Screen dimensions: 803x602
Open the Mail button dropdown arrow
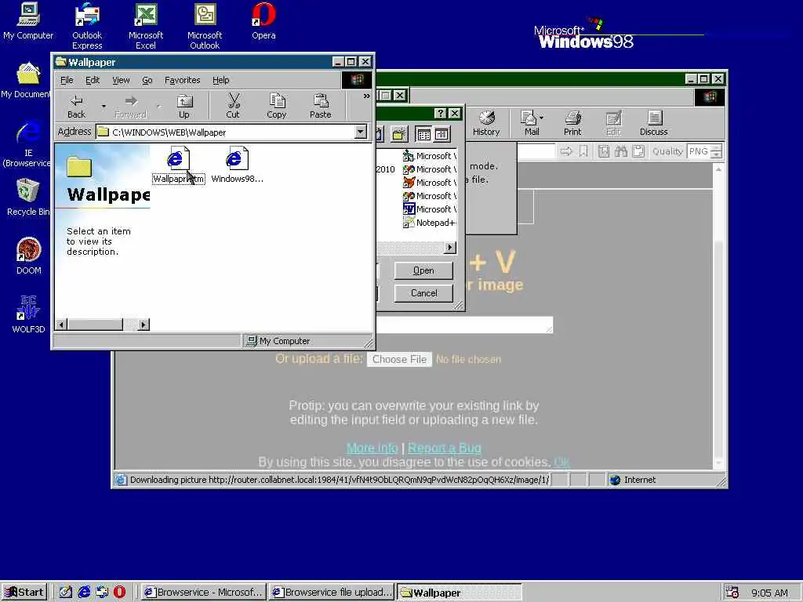542,118
